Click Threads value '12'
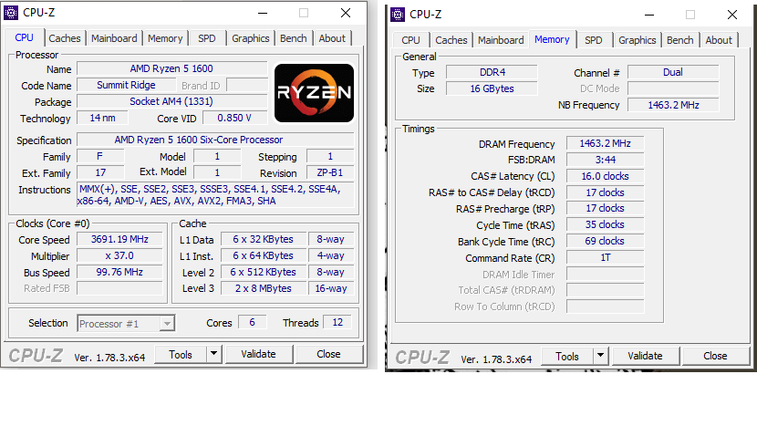The image size is (757, 426). point(337,322)
